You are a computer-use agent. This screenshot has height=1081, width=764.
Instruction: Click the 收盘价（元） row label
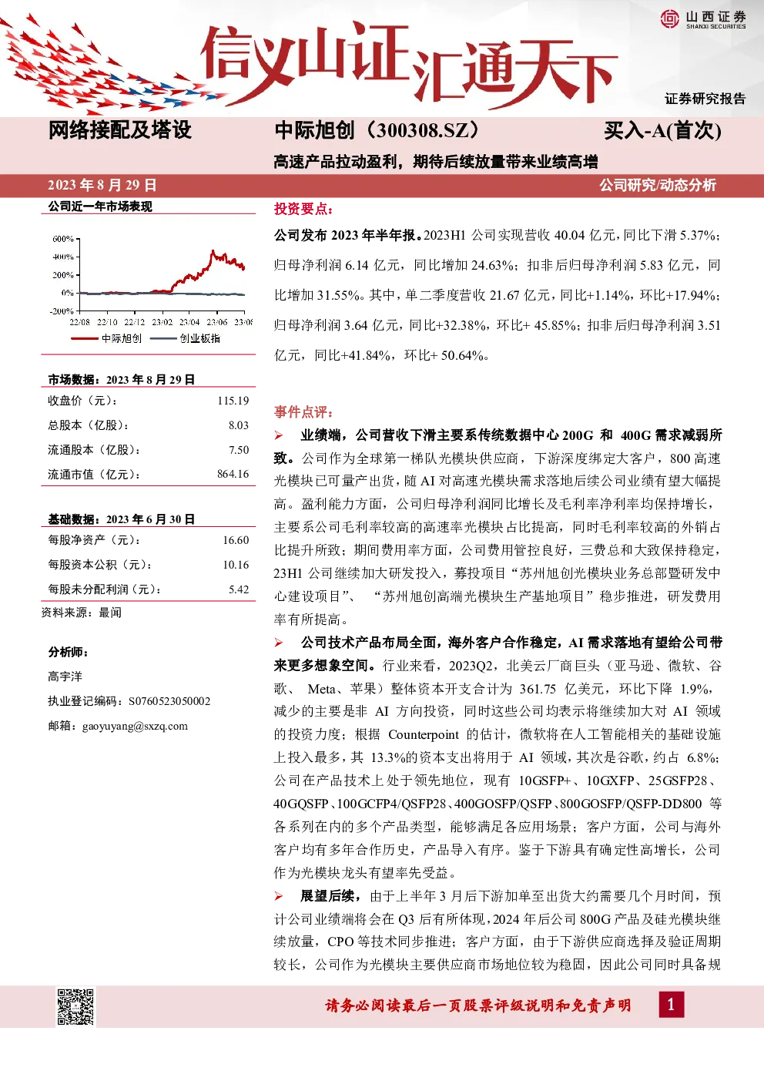click(x=83, y=401)
